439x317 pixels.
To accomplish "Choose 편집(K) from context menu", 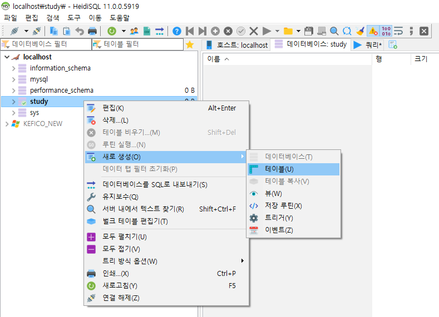I will coord(166,108).
